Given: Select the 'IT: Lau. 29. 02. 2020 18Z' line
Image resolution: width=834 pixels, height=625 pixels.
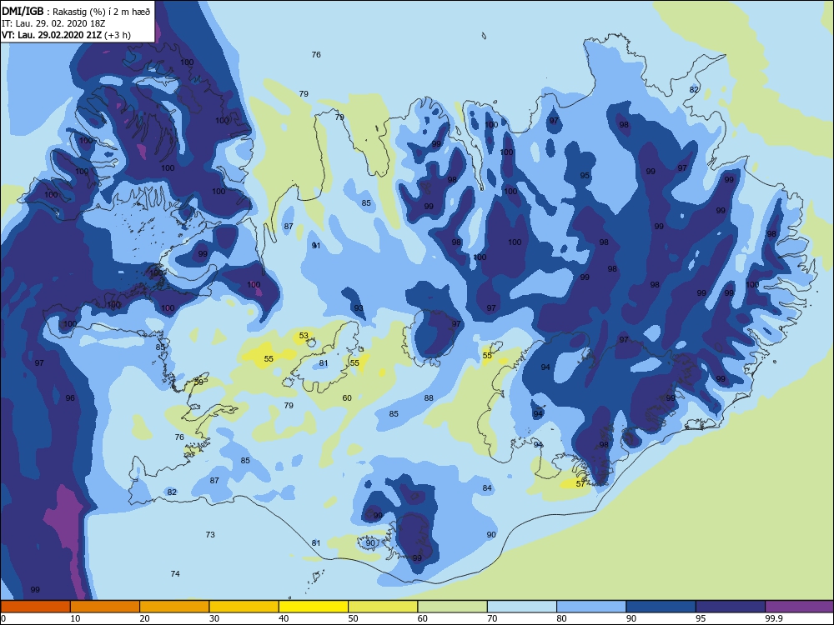Looking at the screenshot, I should pos(53,23).
